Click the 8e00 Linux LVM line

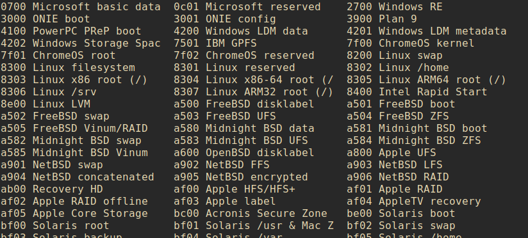click(45, 104)
